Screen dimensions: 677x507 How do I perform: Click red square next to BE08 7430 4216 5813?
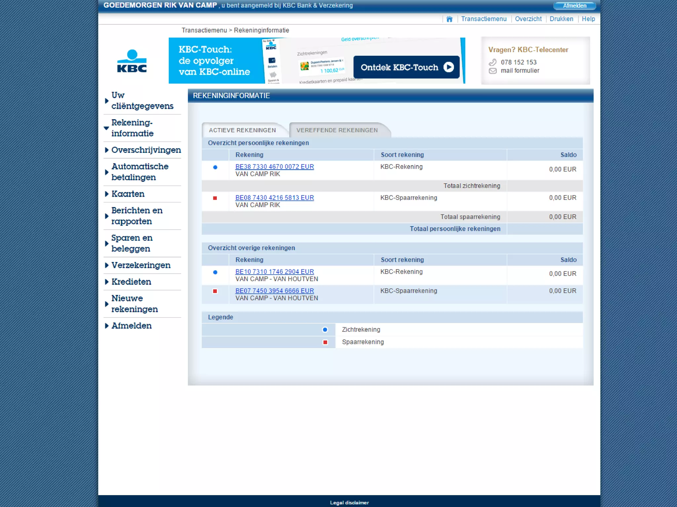[x=215, y=198]
